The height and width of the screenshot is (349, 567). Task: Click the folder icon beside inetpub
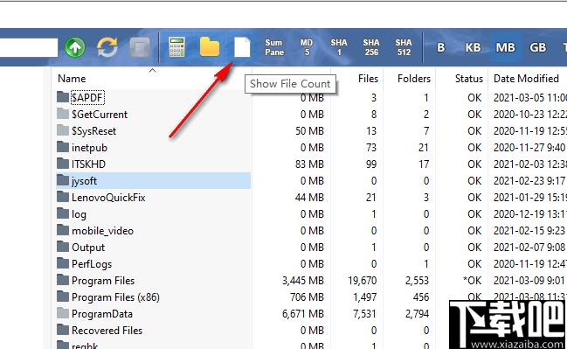(x=63, y=147)
